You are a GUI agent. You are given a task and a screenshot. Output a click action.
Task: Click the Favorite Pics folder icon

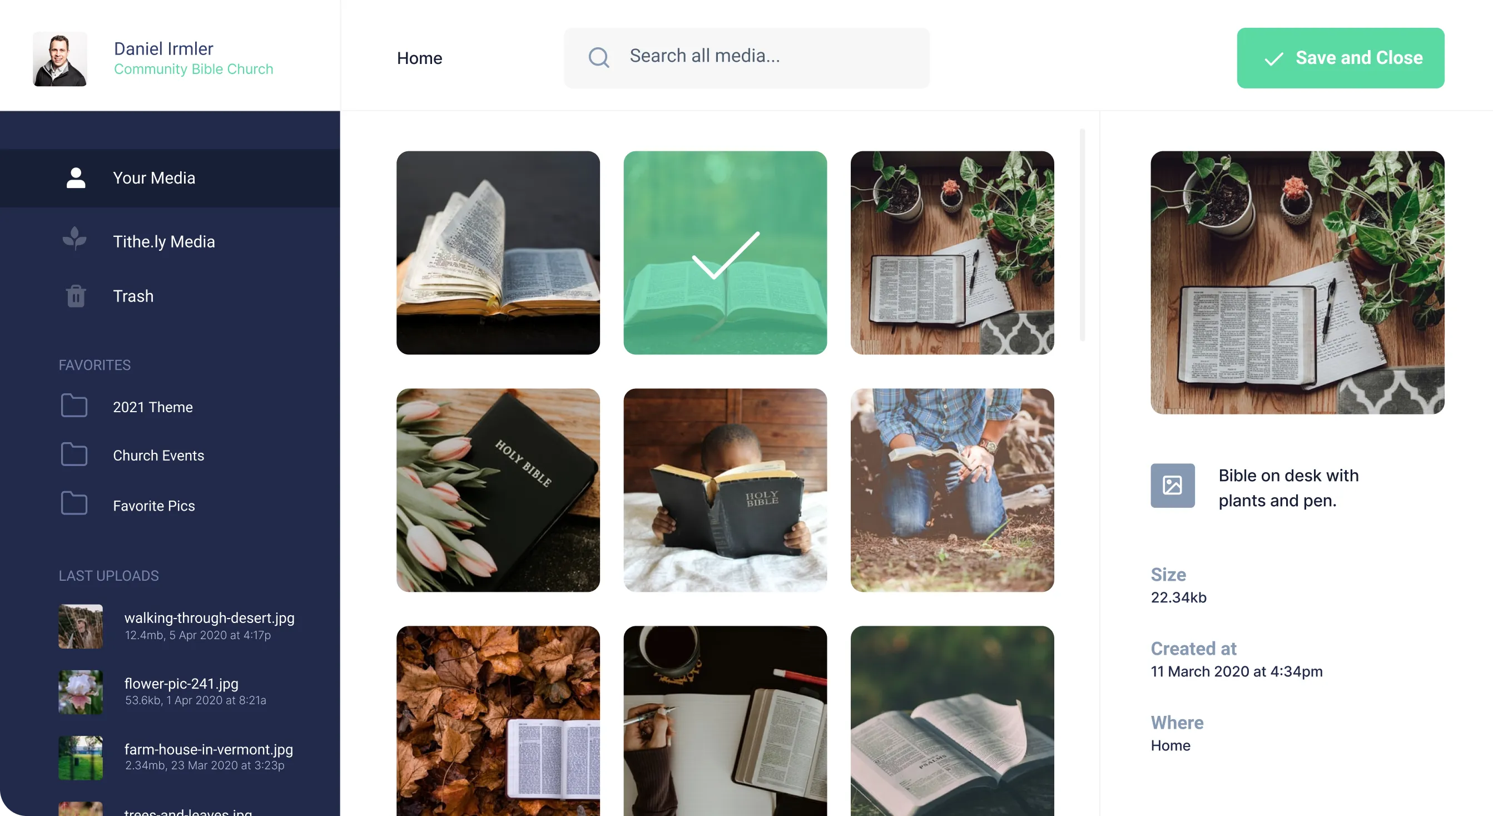75,505
